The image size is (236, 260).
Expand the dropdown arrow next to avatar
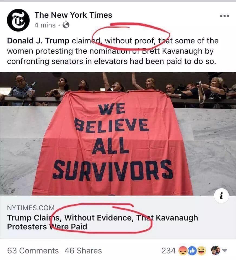[225, 250]
